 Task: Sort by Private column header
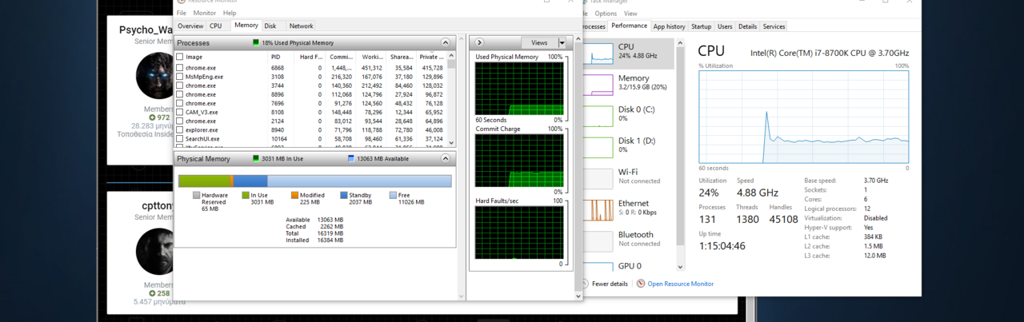point(431,57)
